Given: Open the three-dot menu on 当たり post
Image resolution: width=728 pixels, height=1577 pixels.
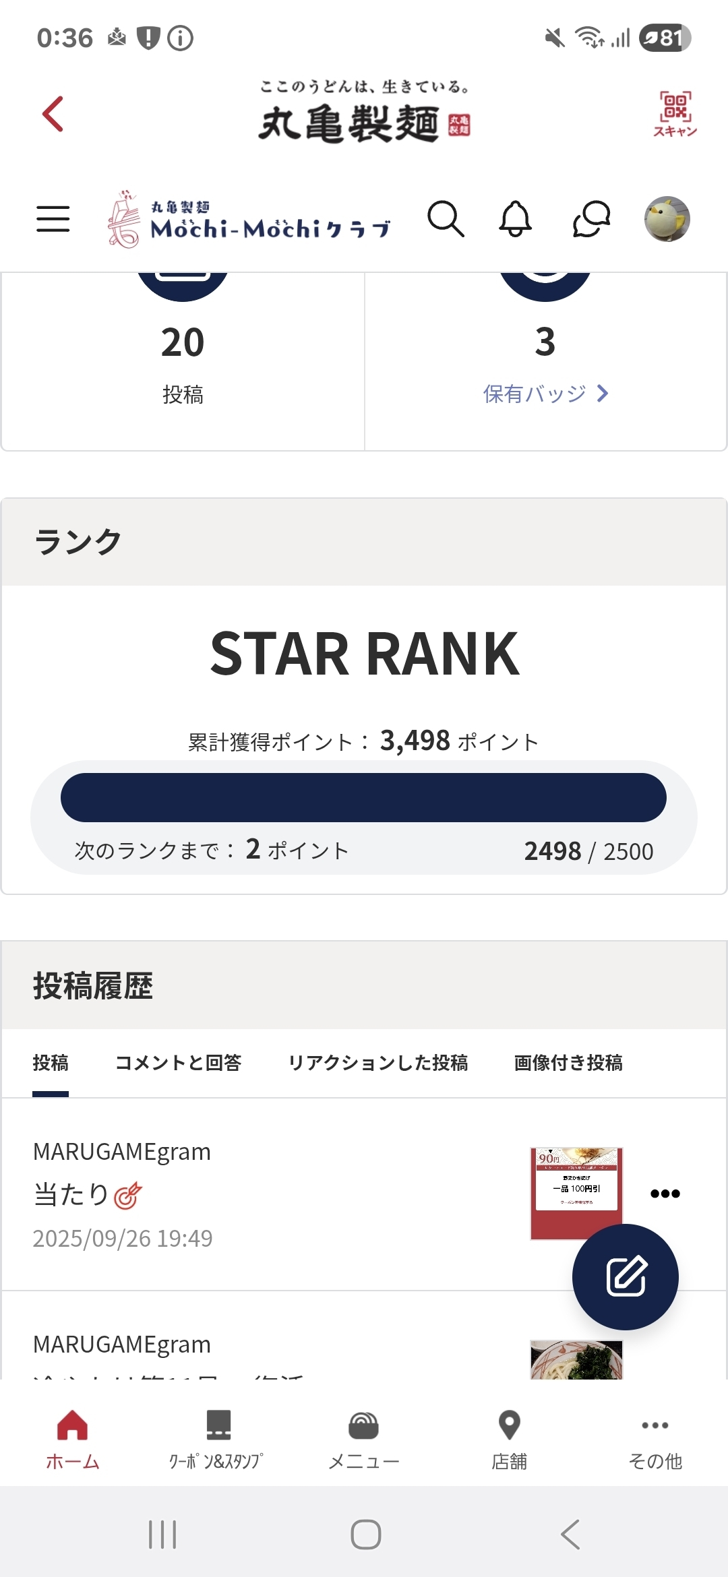Looking at the screenshot, I should (665, 1194).
